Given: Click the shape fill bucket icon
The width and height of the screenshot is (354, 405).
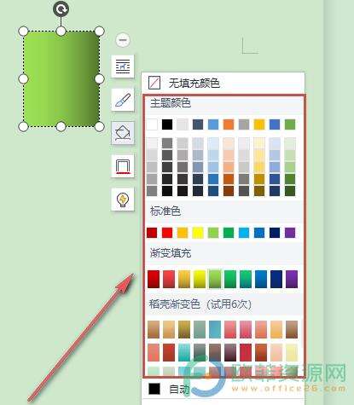Looking at the screenshot, I should tap(123, 133).
